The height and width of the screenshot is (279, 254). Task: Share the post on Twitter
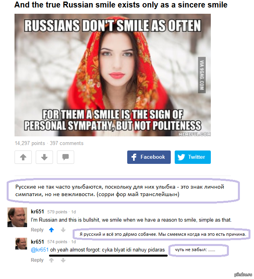(193, 157)
